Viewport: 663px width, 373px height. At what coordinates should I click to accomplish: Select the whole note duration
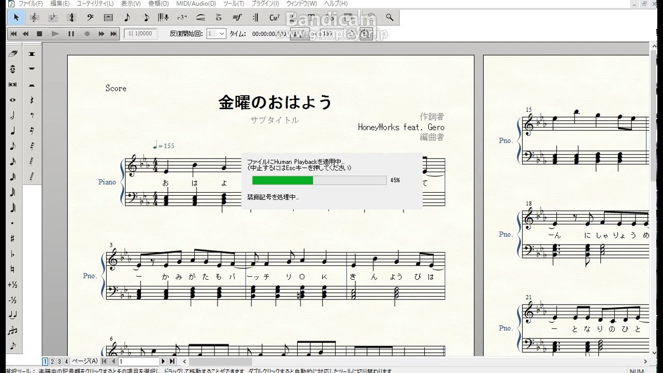coord(13,100)
